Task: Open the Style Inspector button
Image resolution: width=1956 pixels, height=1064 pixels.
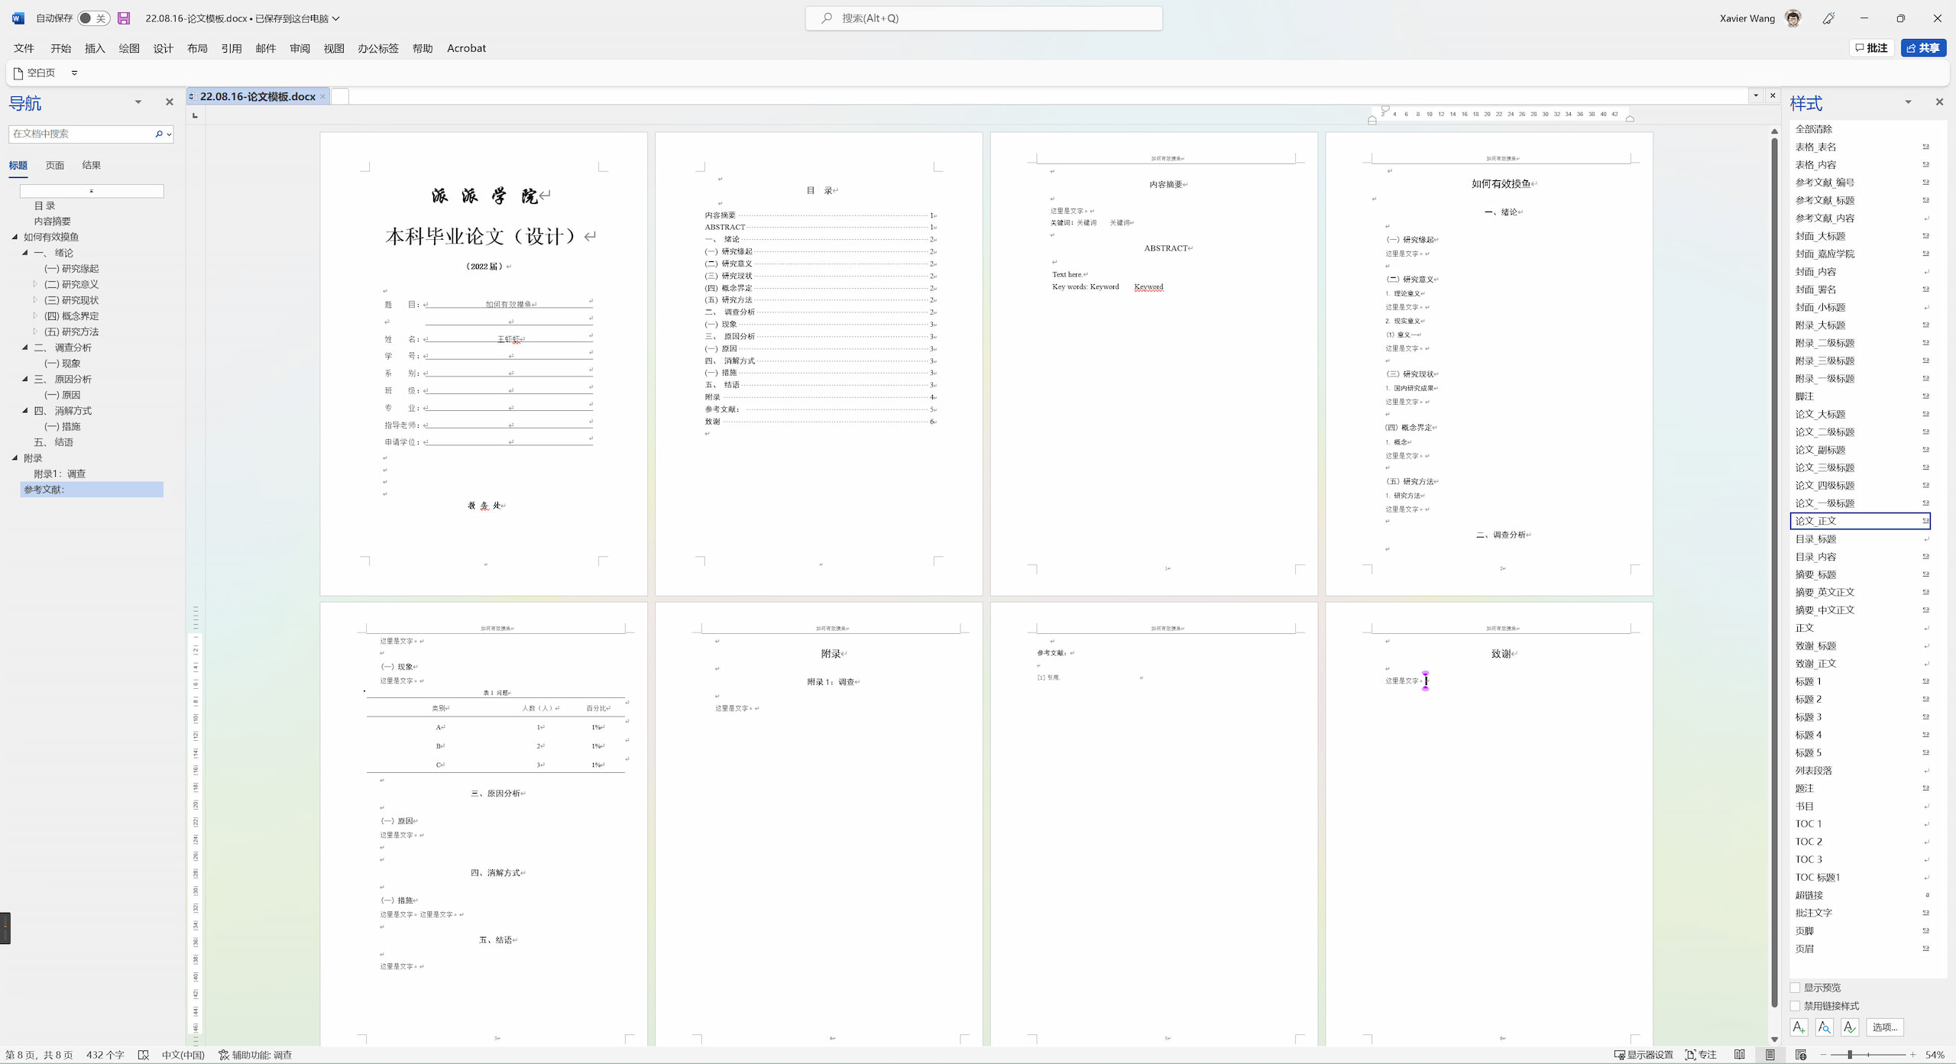Action: pyautogui.click(x=1824, y=1027)
